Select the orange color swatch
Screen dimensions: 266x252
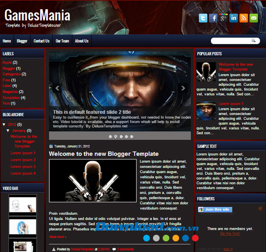tap(176, 238)
